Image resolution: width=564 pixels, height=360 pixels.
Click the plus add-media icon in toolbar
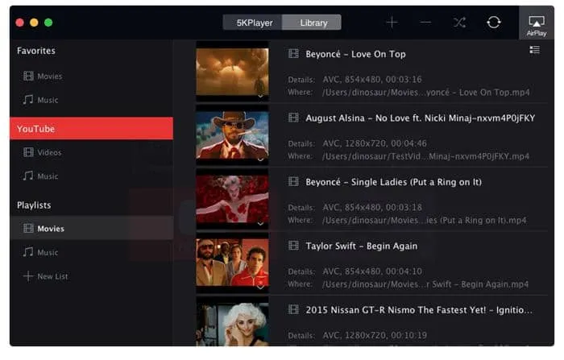tap(392, 23)
